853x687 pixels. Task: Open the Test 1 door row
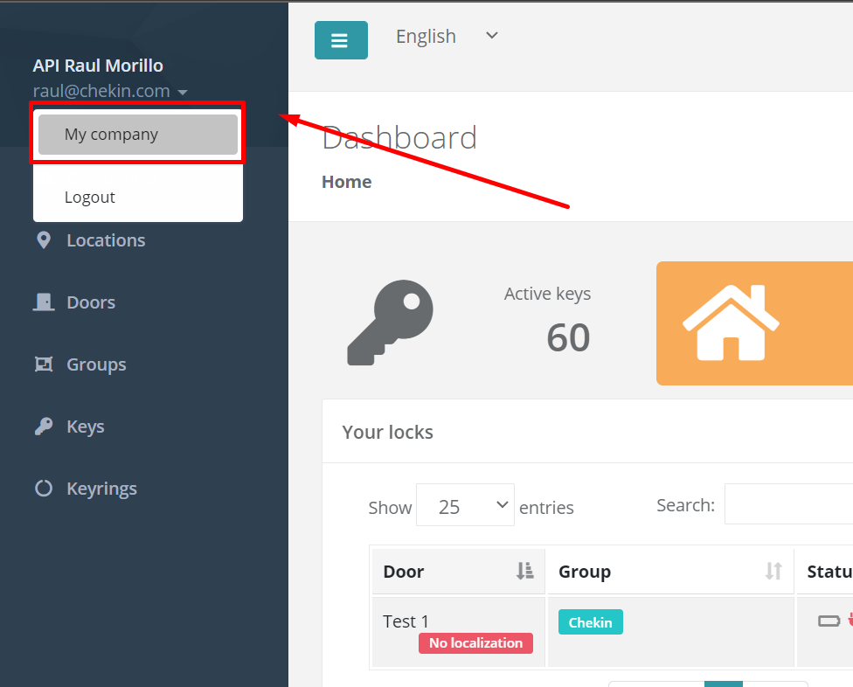coord(406,621)
